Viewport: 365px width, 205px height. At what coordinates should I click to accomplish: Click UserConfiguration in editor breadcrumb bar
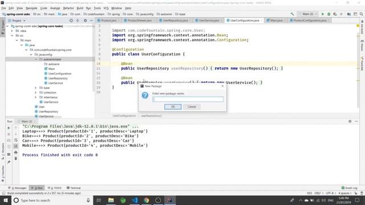point(124,116)
